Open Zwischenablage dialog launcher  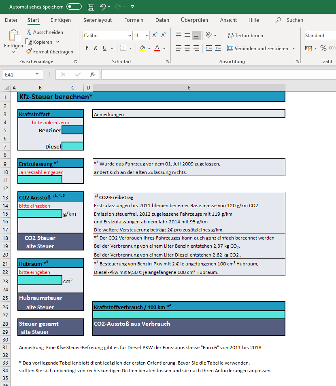tap(76, 62)
